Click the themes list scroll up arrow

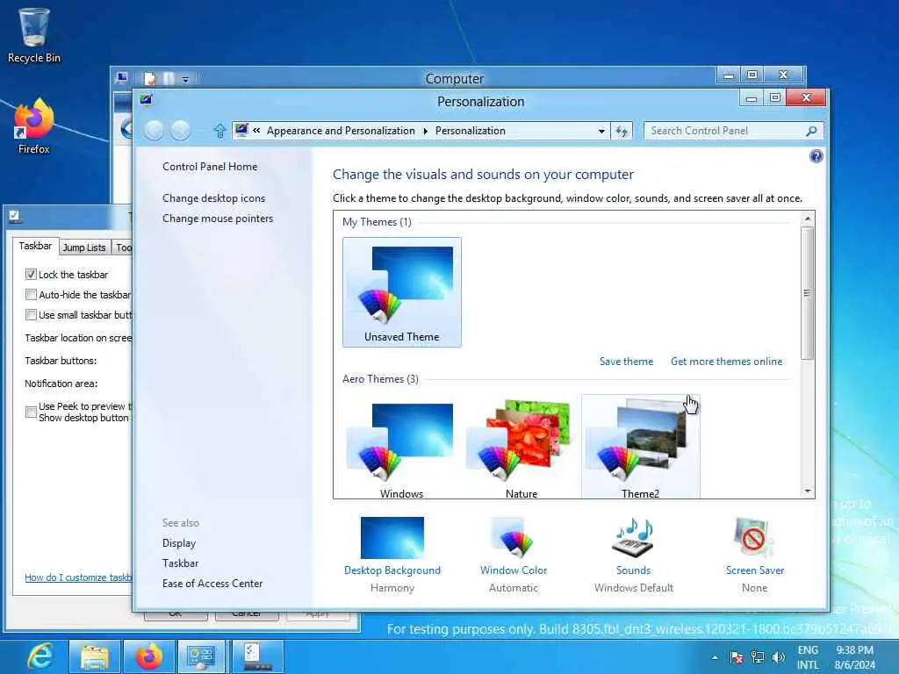pyautogui.click(x=808, y=219)
